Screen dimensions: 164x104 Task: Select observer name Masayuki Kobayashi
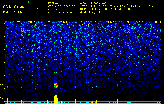94,3
